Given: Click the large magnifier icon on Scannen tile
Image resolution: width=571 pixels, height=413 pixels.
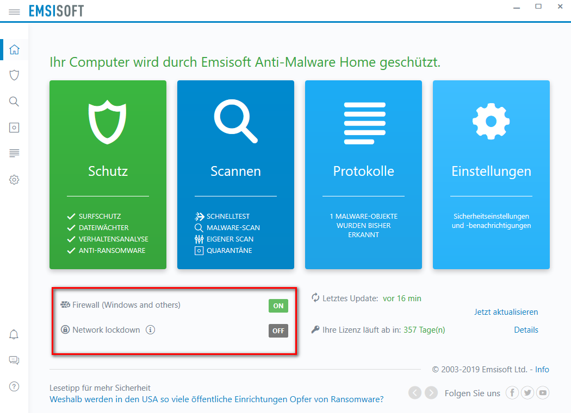Looking at the screenshot, I should 235,121.
